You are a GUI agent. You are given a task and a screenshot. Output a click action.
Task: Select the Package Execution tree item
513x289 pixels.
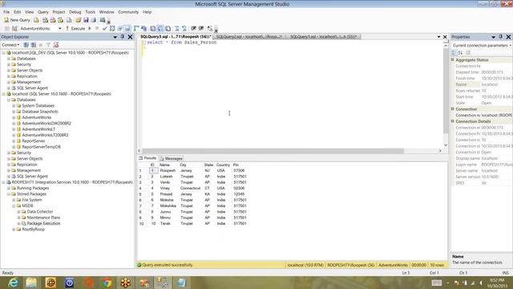43,223
